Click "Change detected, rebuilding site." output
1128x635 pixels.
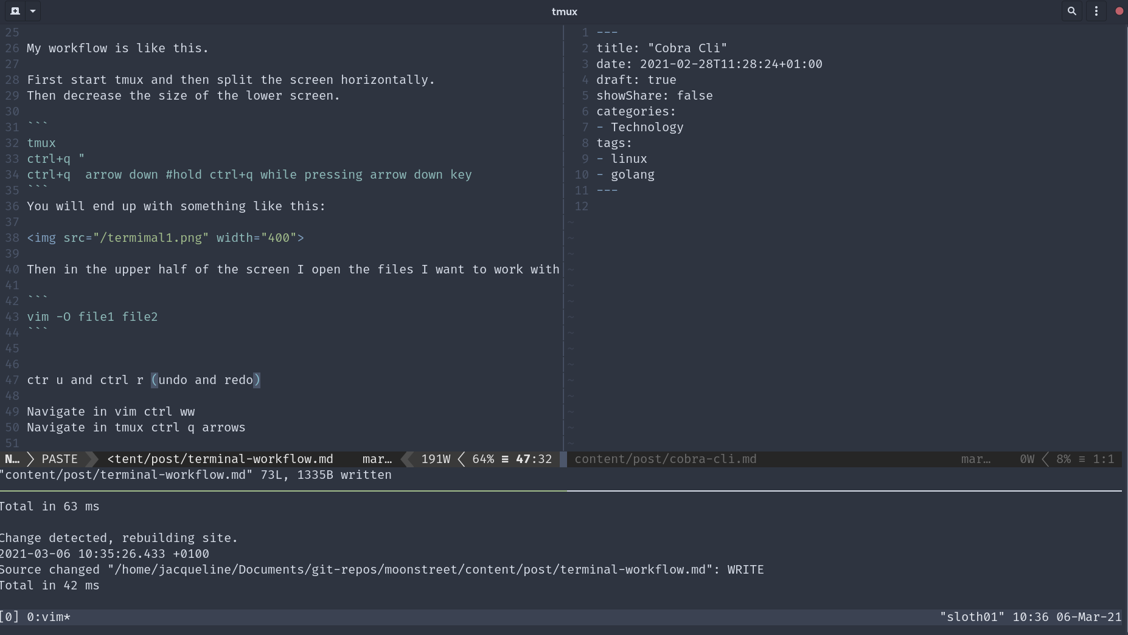119,538
